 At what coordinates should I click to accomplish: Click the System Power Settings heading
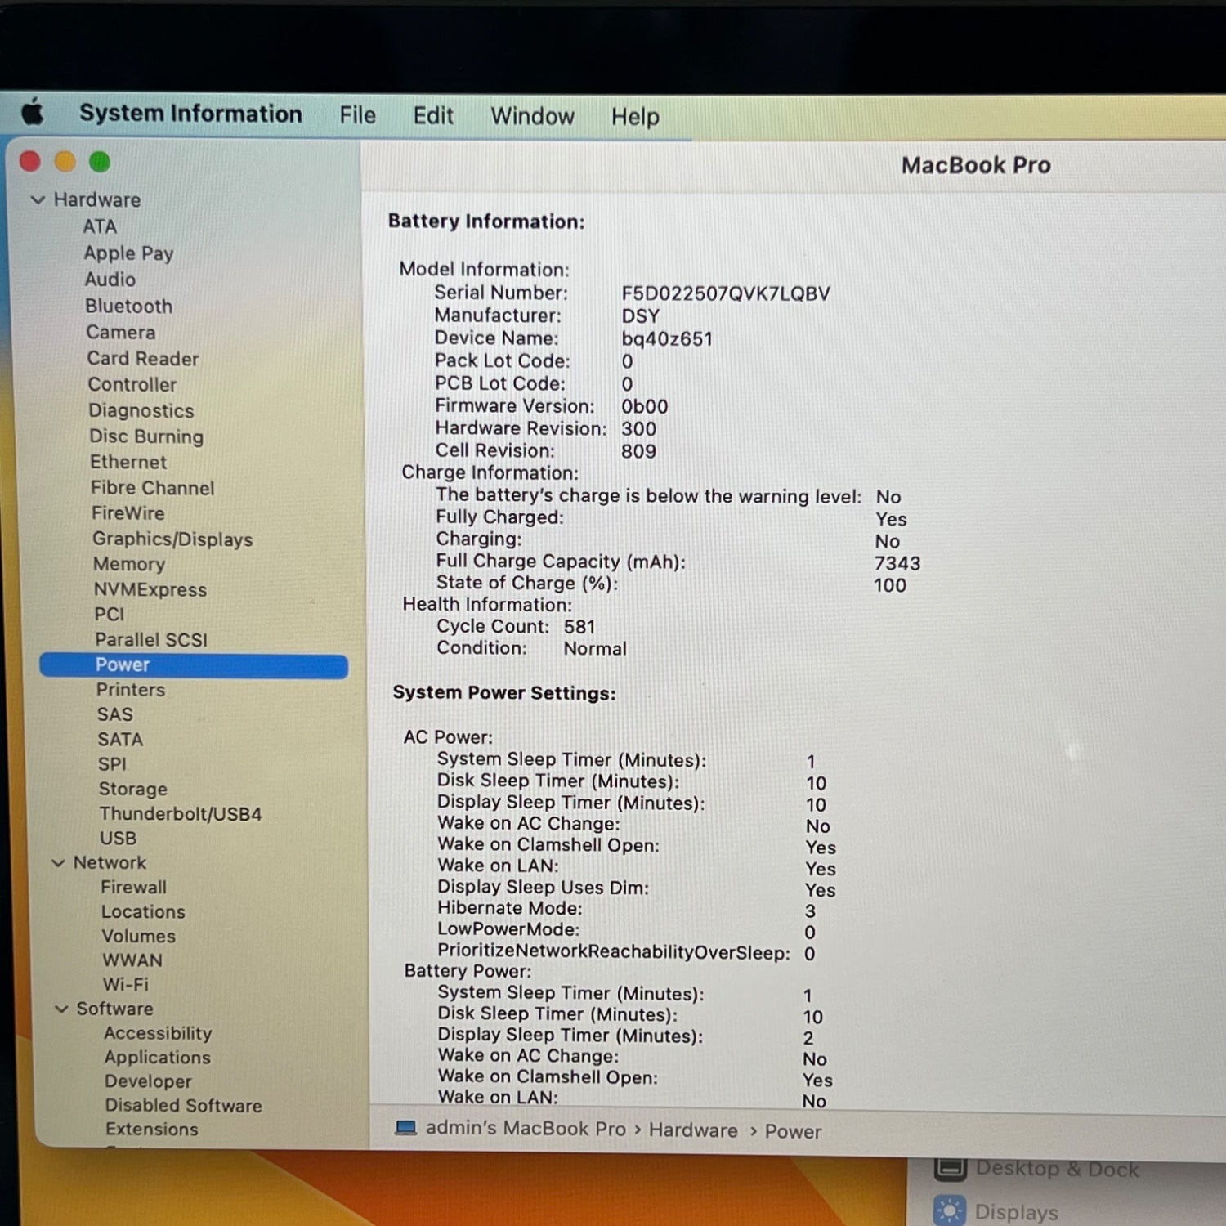point(504,693)
